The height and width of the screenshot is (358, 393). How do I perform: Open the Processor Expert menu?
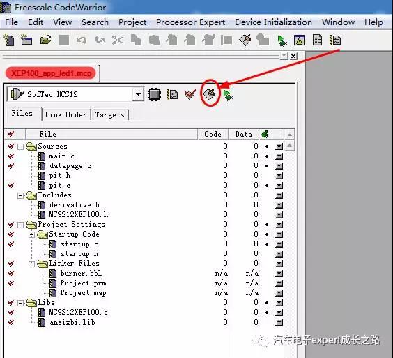point(190,22)
